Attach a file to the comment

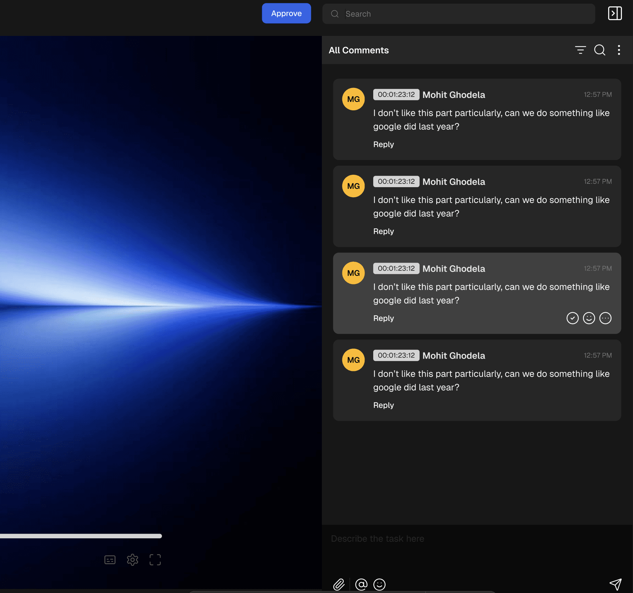pyautogui.click(x=339, y=584)
